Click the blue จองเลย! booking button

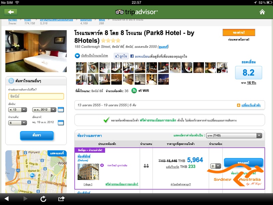(243, 163)
